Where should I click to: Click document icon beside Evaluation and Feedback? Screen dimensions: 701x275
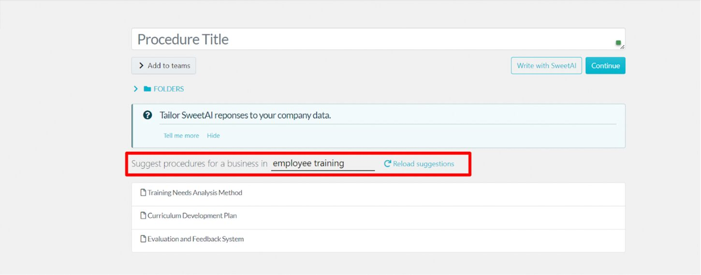[143, 239]
